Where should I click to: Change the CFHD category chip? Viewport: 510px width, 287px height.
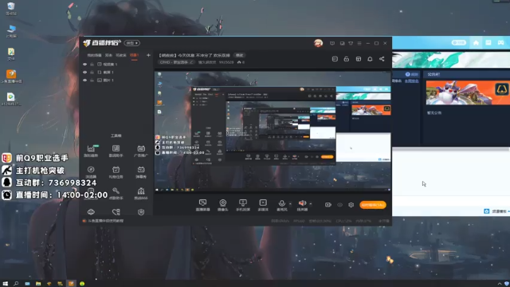click(177, 62)
